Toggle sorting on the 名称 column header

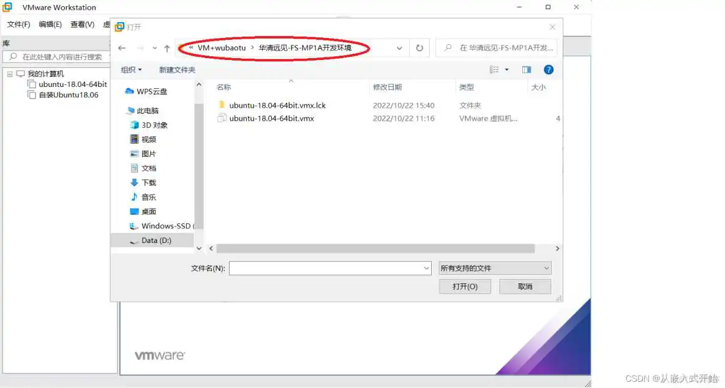(224, 87)
